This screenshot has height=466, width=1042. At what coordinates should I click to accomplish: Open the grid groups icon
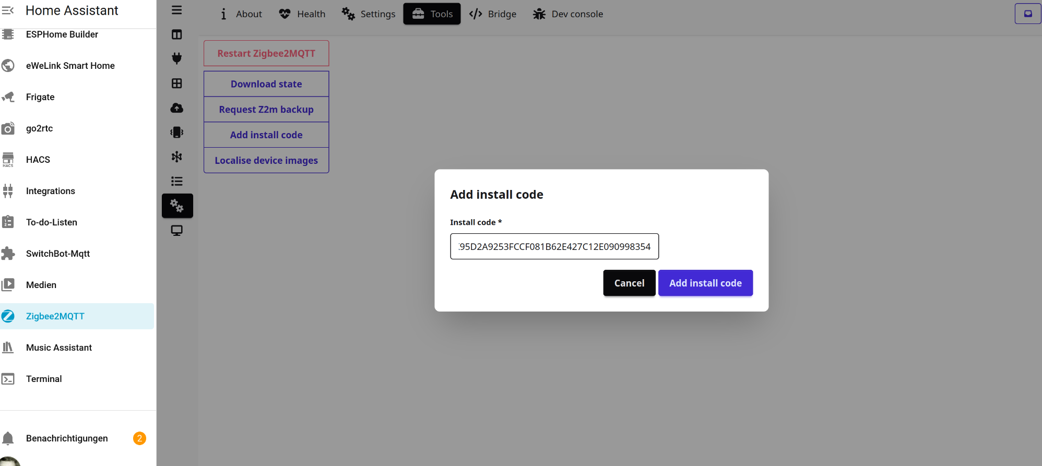pos(177,83)
